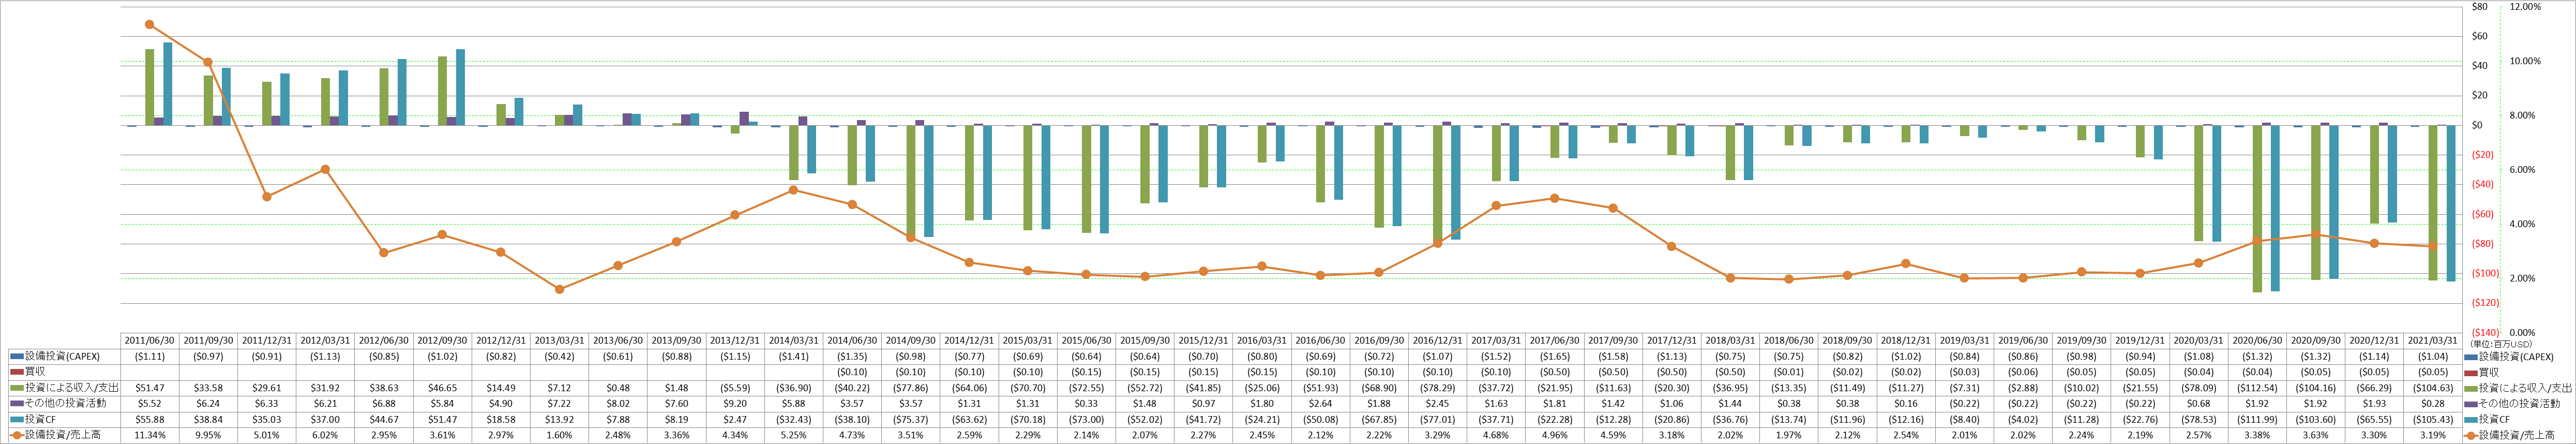This screenshot has height=444, width=2576.
Task: Click the green 投資による収入/支出 swatch in table row header
Action: pyautogui.click(x=16, y=388)
